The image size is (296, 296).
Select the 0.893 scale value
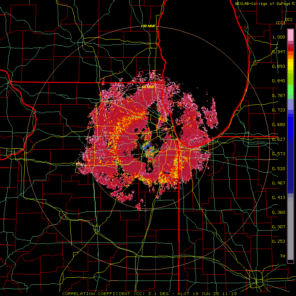click(279, 66)
